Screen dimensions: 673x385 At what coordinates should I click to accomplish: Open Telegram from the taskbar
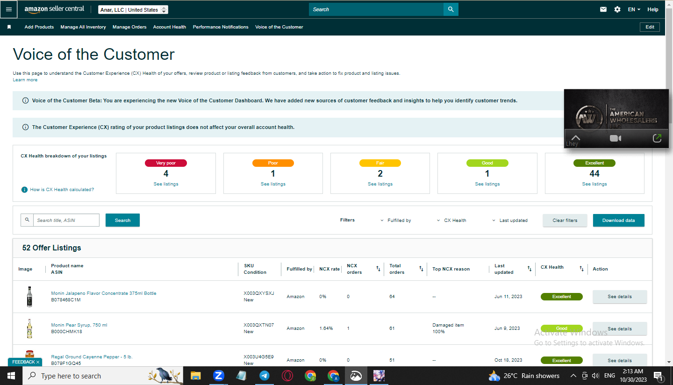pyautogui.click(x=264, y=376)
